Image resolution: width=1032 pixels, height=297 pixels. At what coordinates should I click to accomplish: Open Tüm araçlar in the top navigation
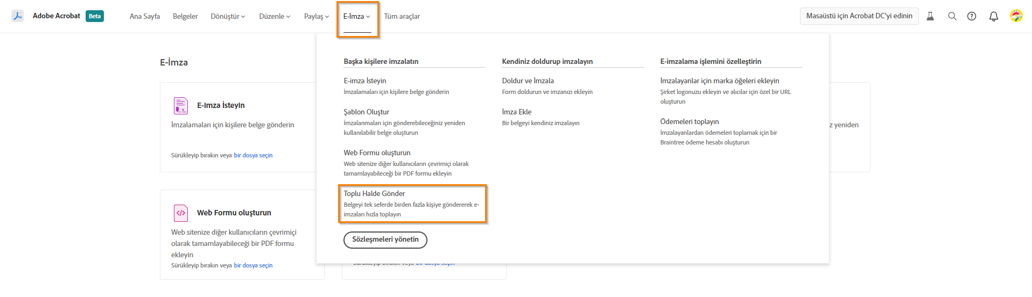402,17
